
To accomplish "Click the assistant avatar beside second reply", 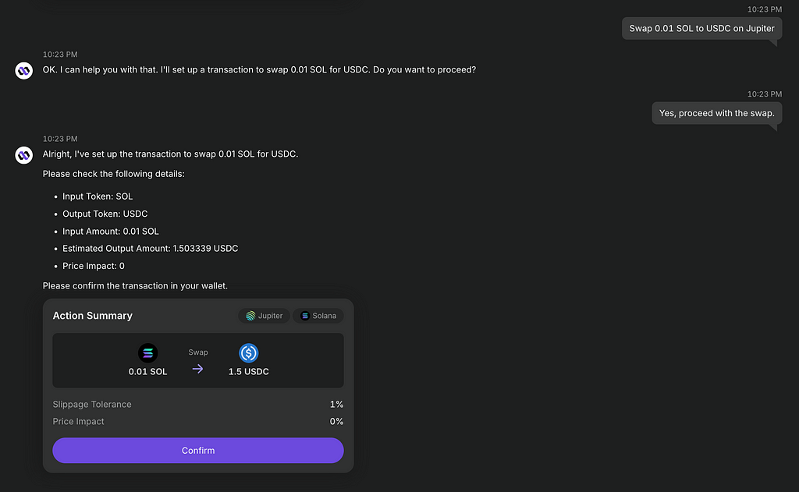I will click(24, 155).
